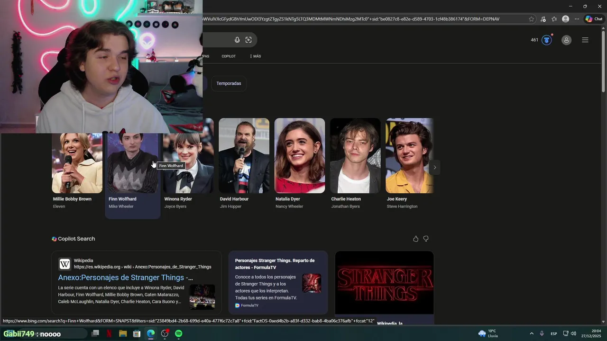Open Task View on the taskbar
The image size is (607, 341).
[x=95, y=333]
